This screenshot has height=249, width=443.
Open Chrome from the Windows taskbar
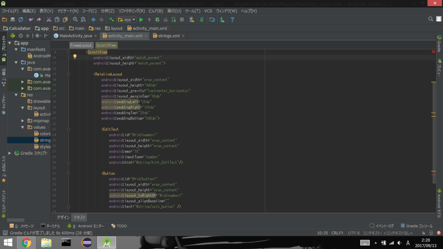(26, 243)
